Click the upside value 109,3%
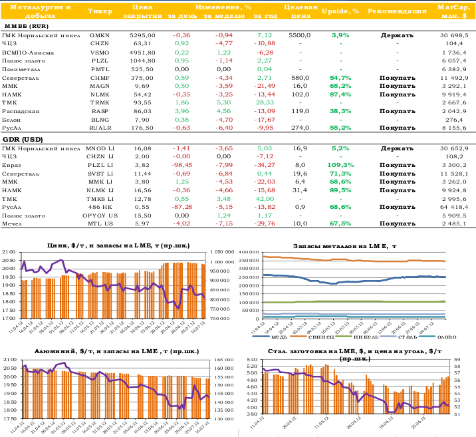 [x=340, y=165]
